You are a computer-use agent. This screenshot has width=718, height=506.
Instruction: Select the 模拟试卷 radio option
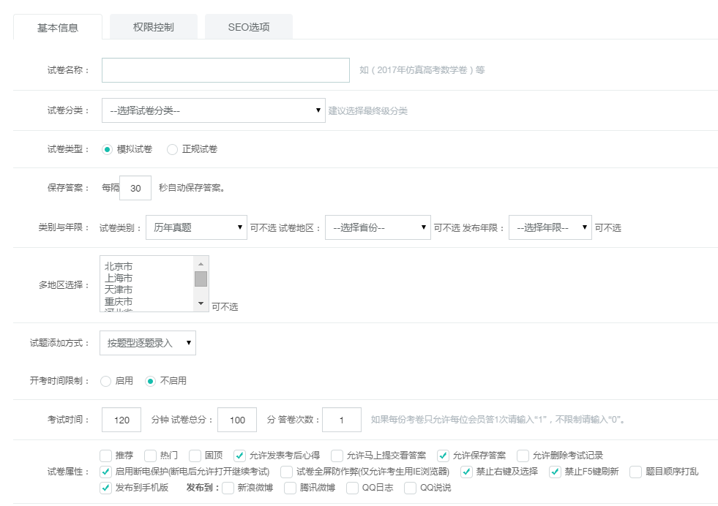pyautogui.click(x=107, y=149)
